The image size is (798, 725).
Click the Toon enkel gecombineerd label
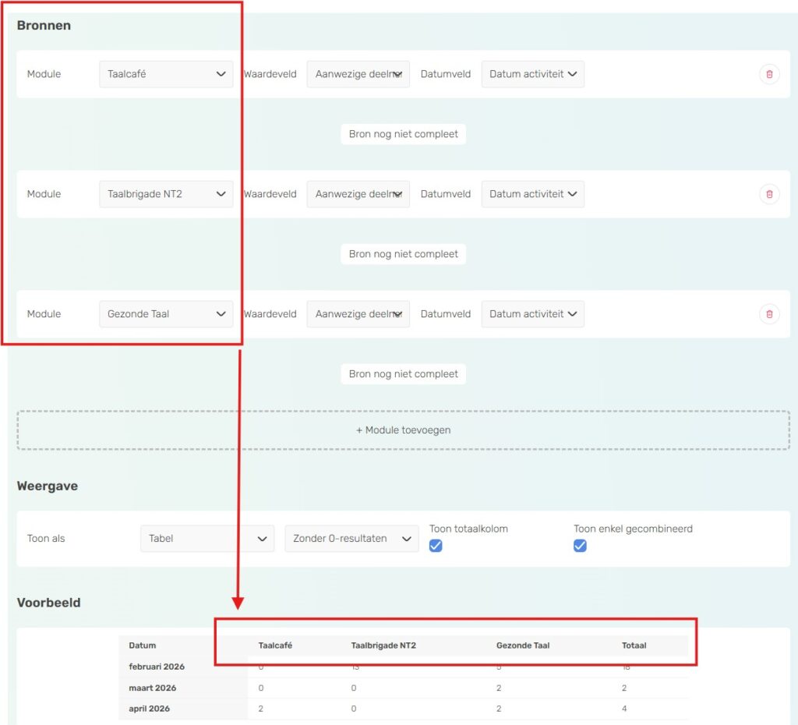[x=633, y=529]
